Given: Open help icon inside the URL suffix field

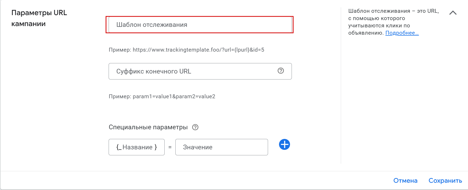Looking at the screenshot, I should [x=281, y=71].
